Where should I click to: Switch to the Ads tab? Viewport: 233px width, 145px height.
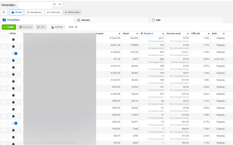click(x=158, y=20)
